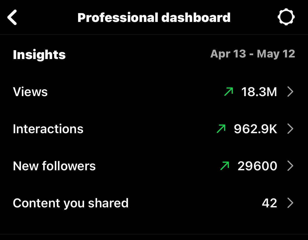Open the Views insight row
Image resolution: width=308 pixels, height=240 pixels.
coord(154,92)
